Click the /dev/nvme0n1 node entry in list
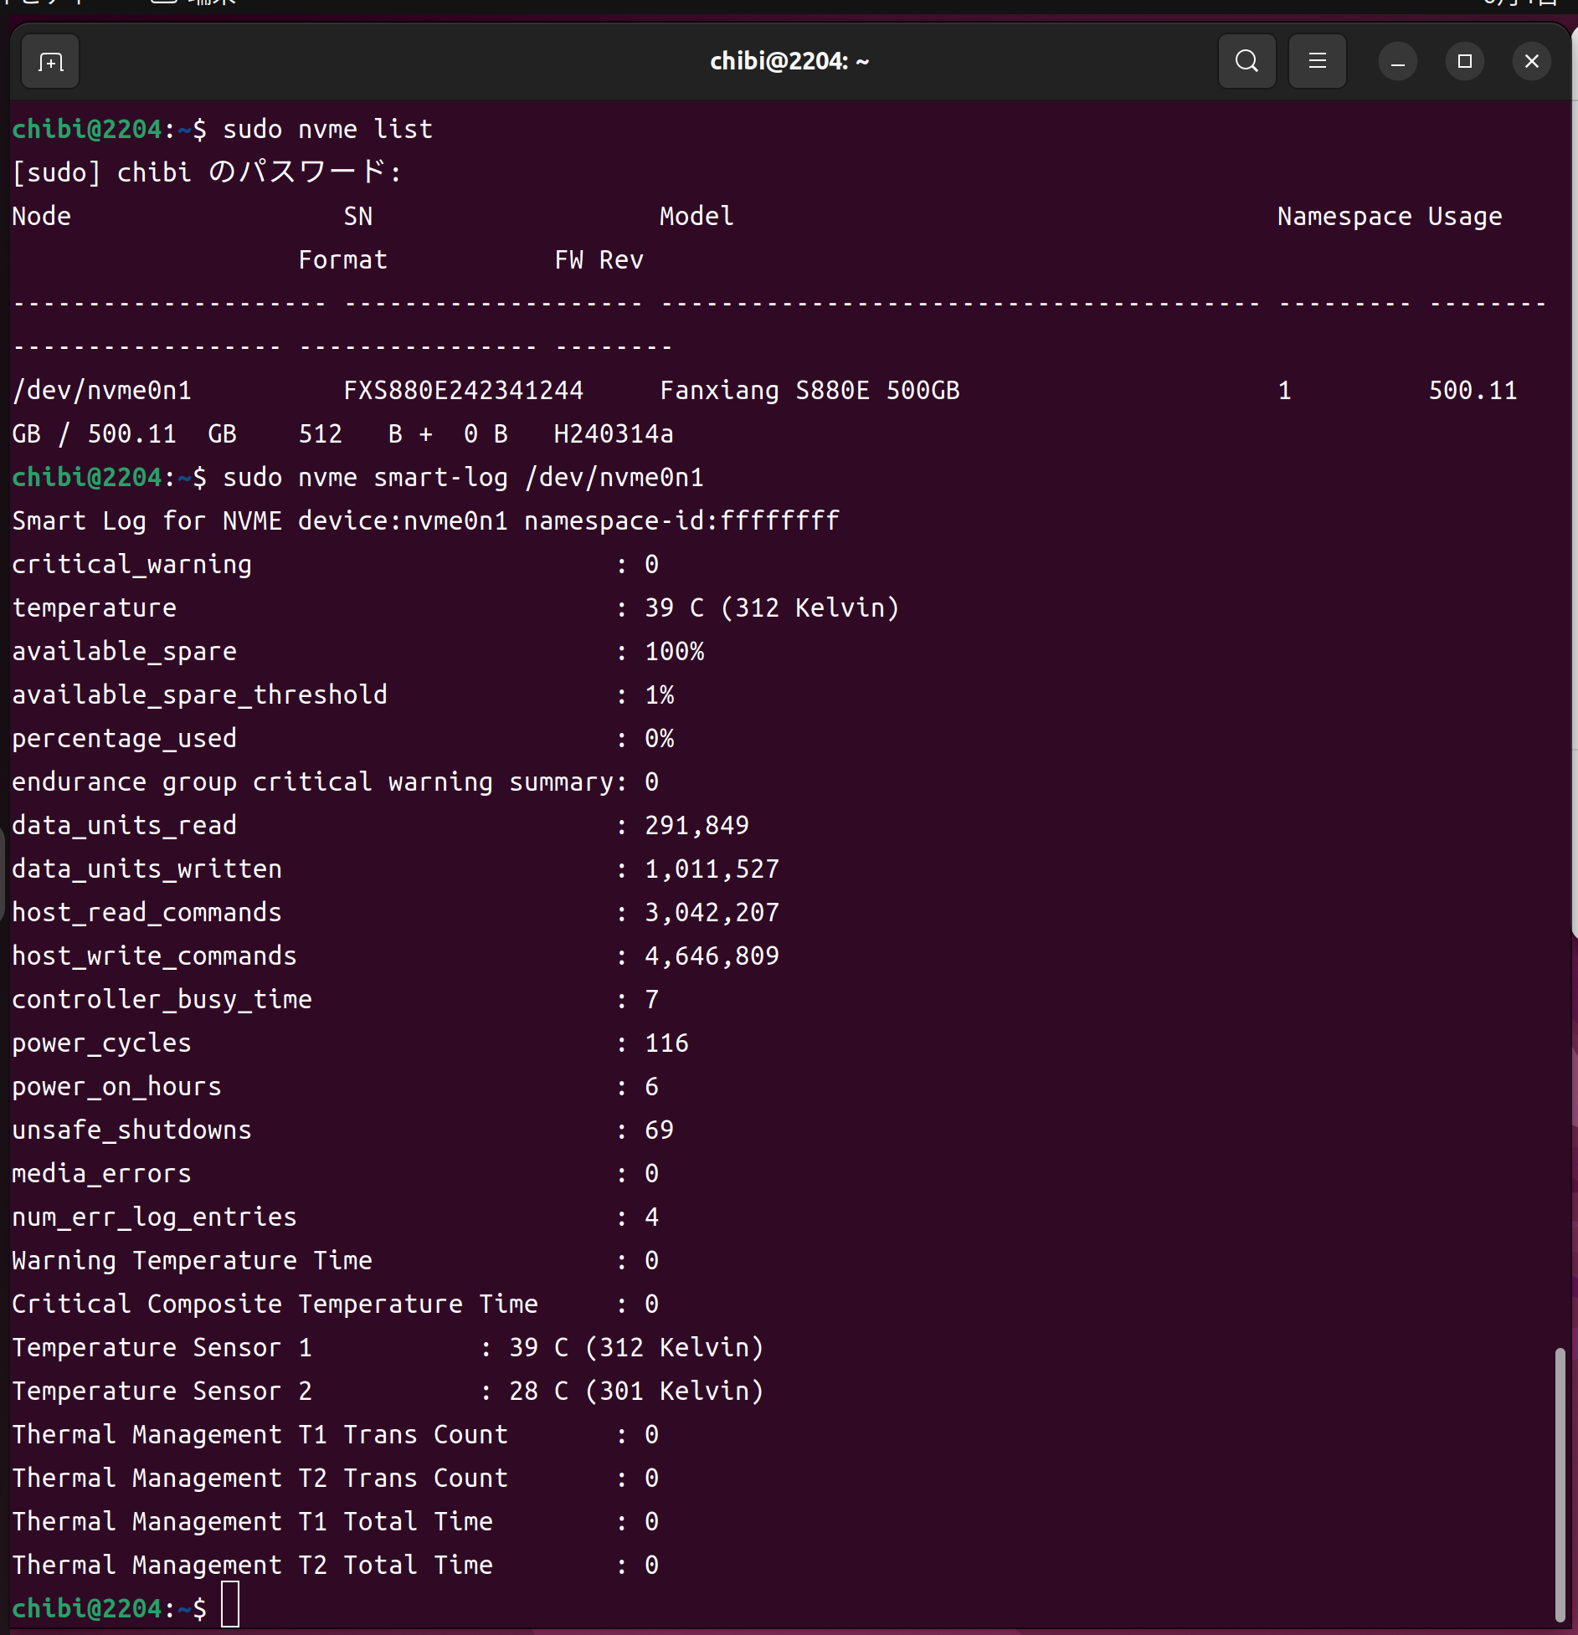1578x1635 pixels. [x=102, y=391]
